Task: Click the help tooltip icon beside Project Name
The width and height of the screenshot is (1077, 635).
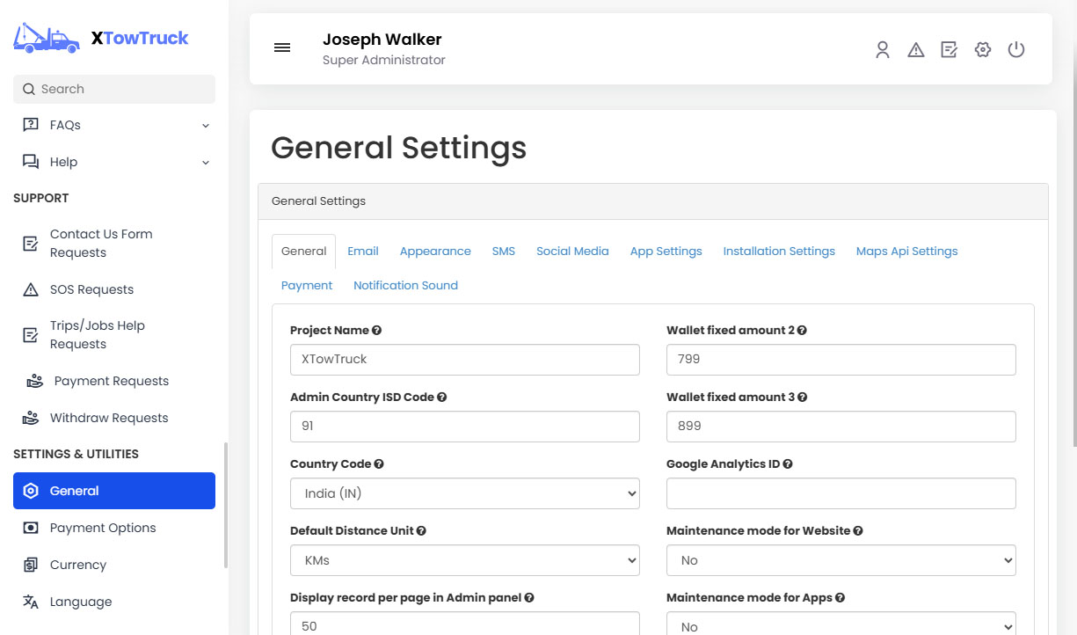Action: click(376, 330)
